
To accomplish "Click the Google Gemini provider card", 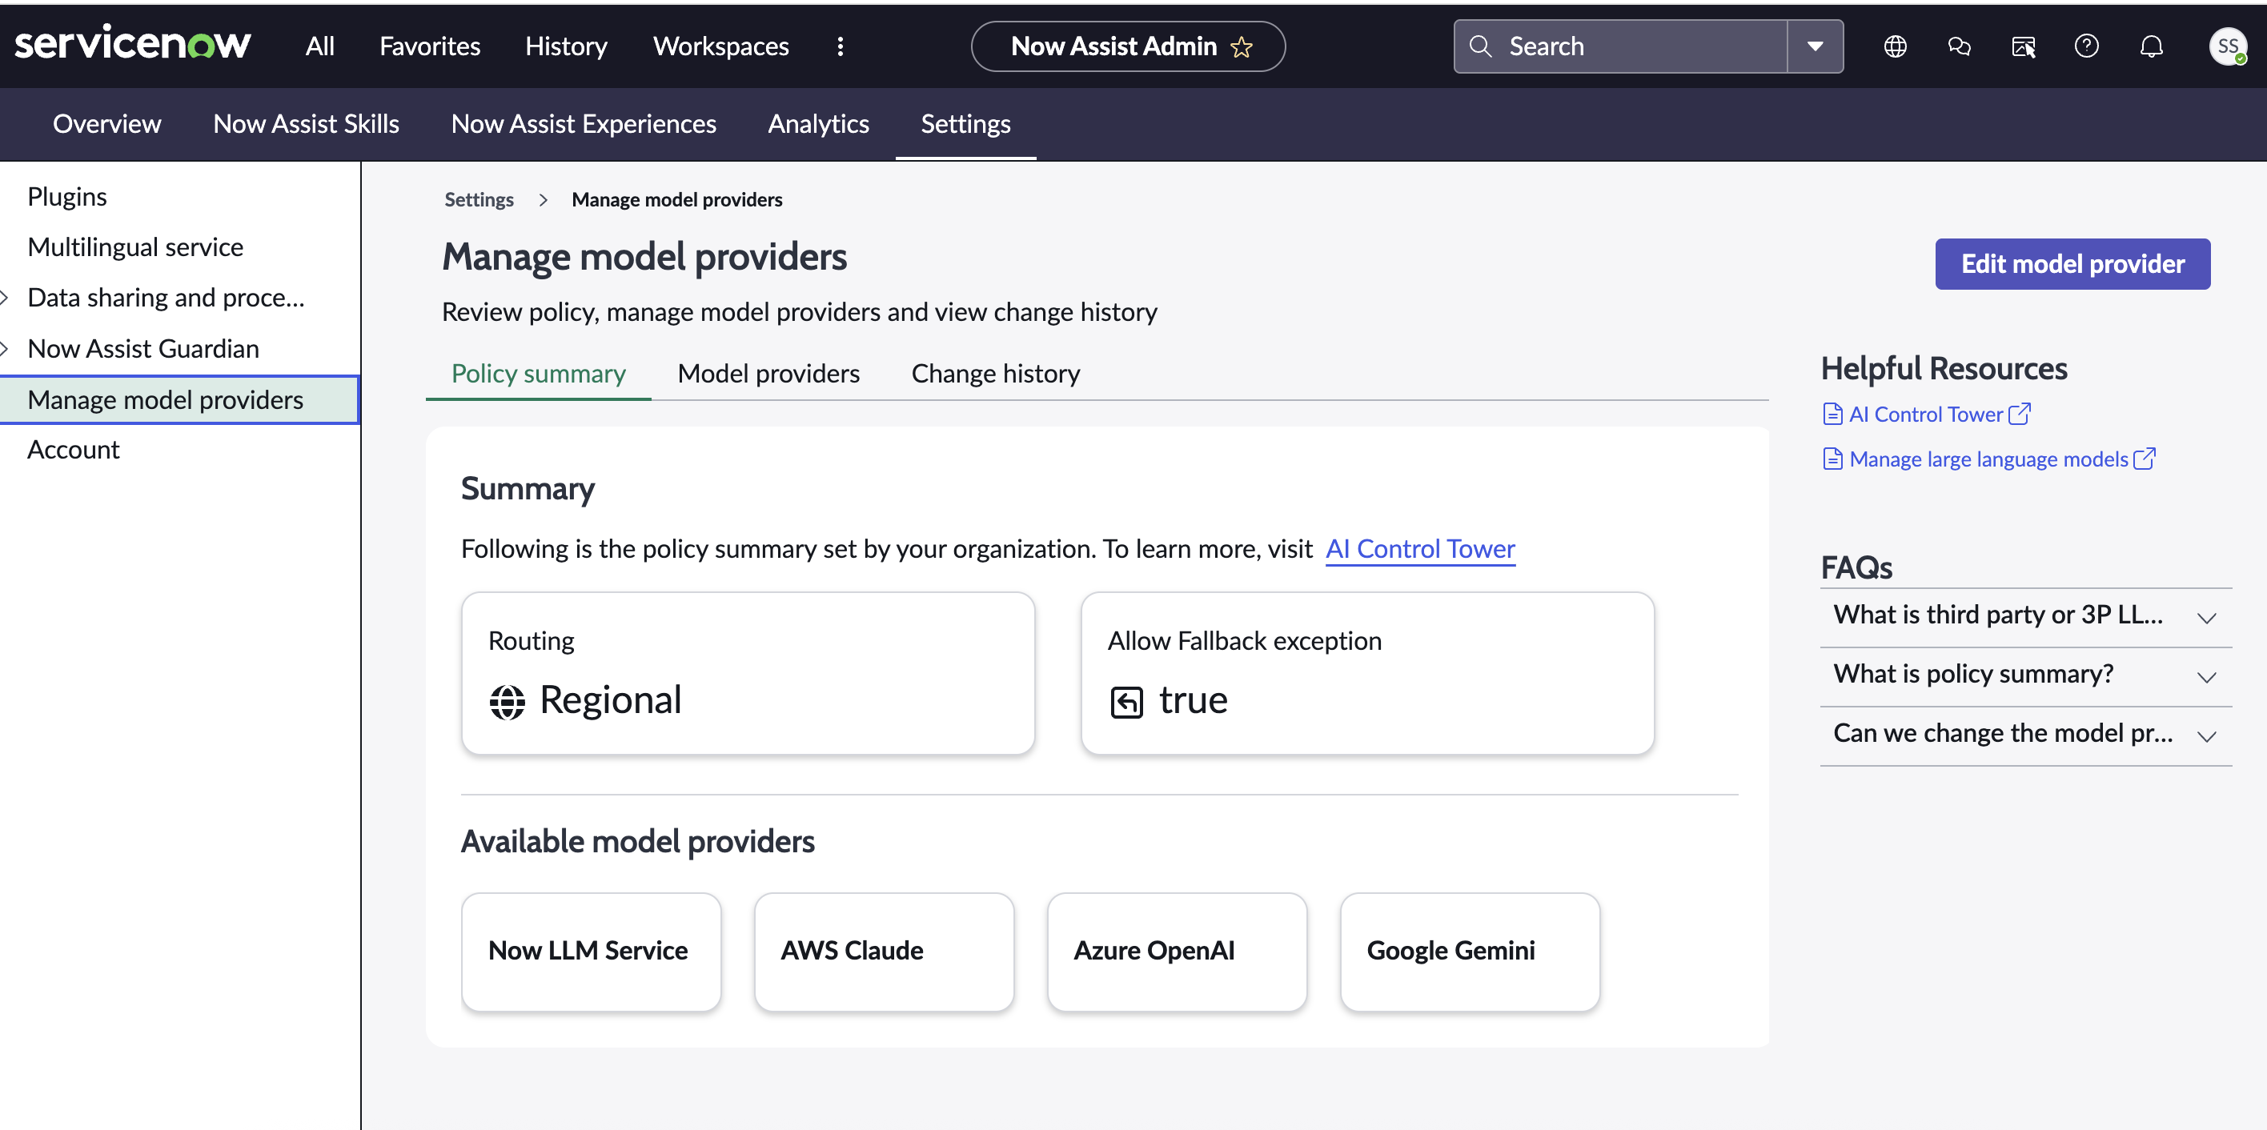I will [1469, 952].
